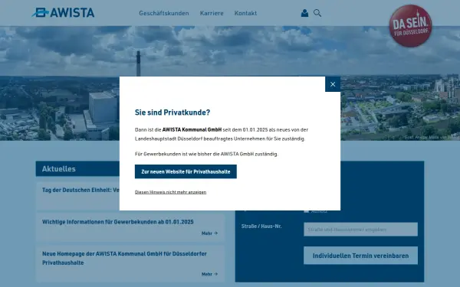460x287 pixels.
Task: Click the Aktuelles section heading
Action: (59, 169)
